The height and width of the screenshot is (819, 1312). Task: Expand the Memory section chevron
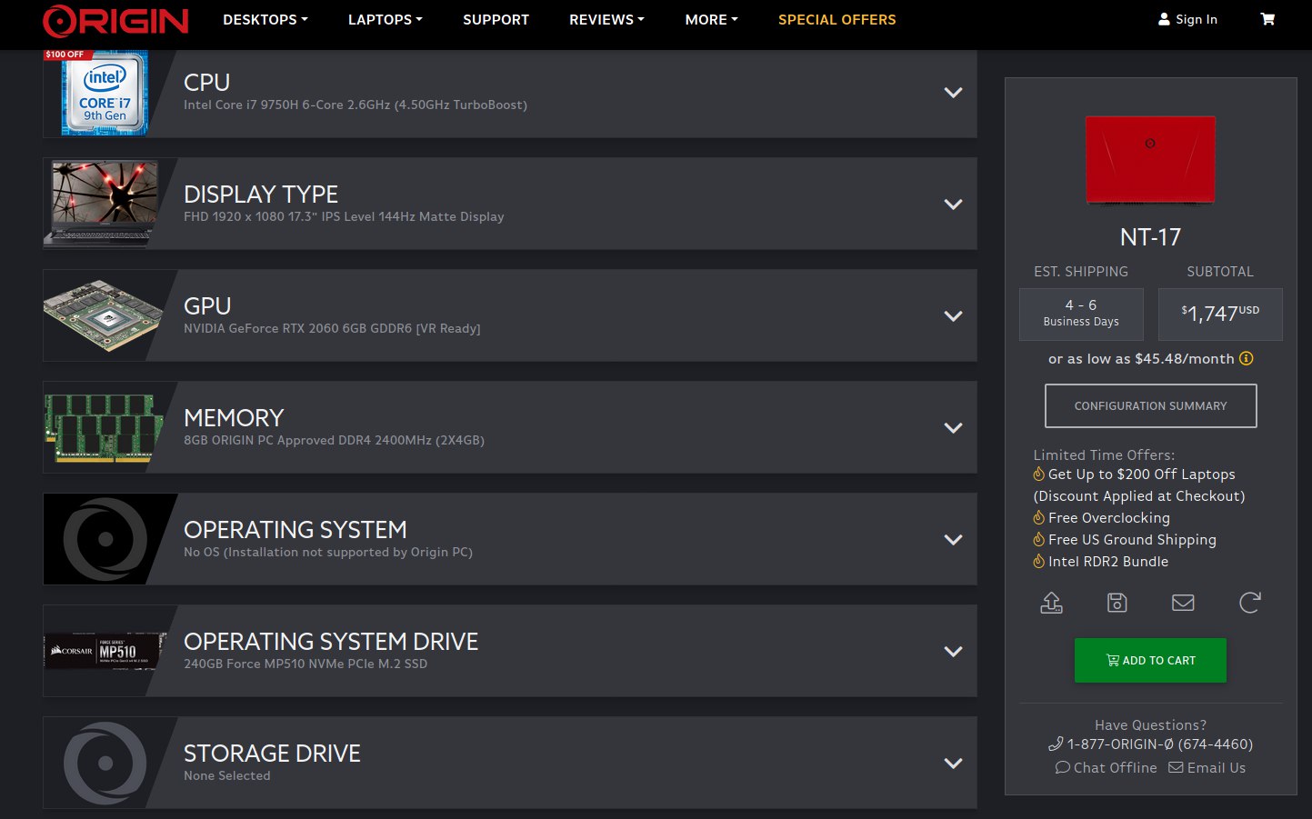point(953,428)
